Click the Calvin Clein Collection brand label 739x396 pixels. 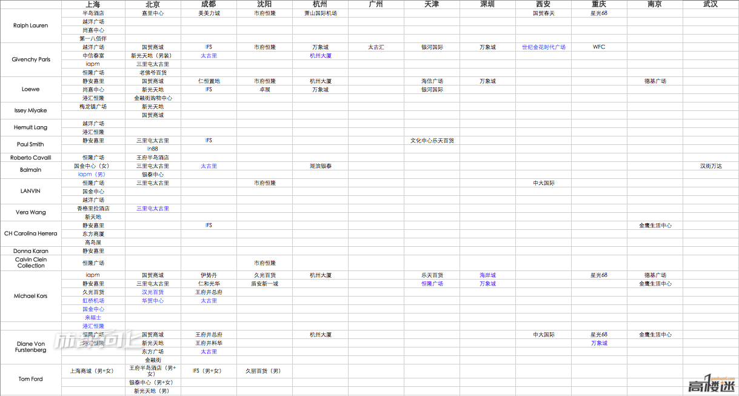tap(30, 263)
